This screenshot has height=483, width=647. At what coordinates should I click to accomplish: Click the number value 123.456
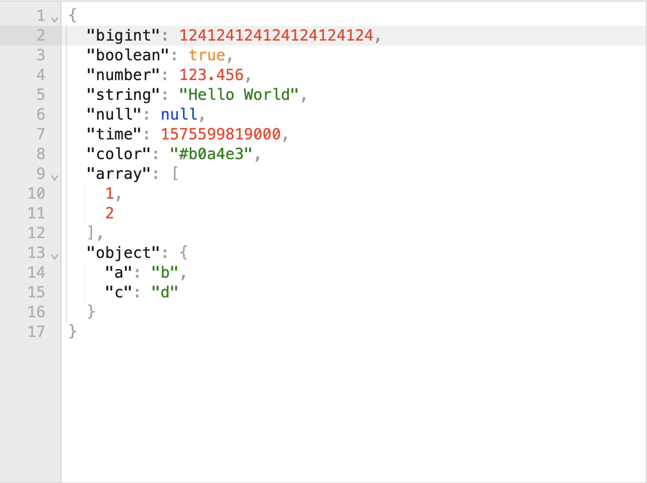coord(211,75)
